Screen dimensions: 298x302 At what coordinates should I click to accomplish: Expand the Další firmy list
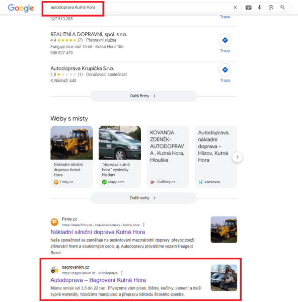(x=143, y=96)
